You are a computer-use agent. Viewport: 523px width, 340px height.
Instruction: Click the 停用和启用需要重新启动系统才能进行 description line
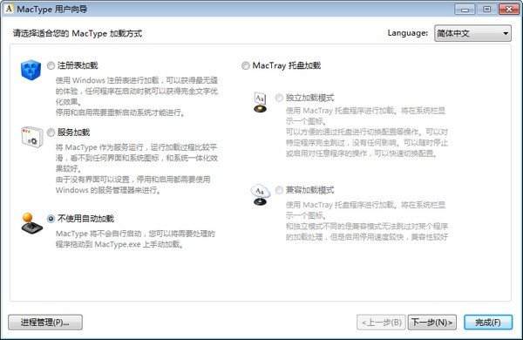coord(120,112)
